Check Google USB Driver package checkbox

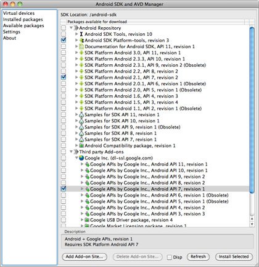pos(64,220)
